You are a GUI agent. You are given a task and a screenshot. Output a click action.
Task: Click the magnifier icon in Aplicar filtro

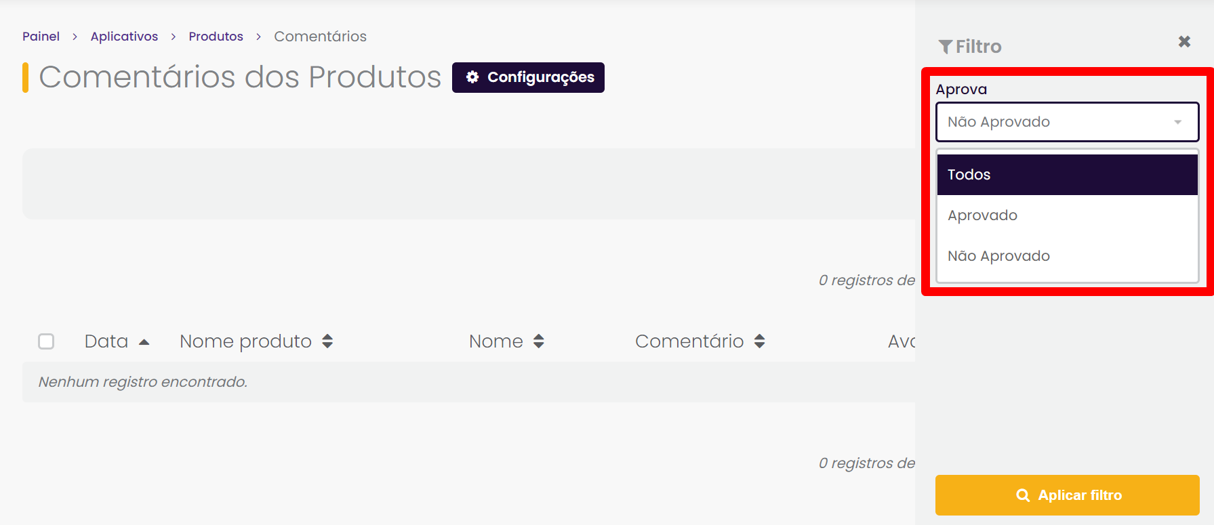1023,496
